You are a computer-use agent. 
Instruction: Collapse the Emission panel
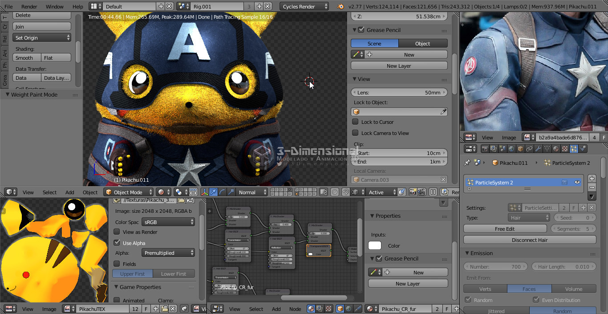coord(467,253)
